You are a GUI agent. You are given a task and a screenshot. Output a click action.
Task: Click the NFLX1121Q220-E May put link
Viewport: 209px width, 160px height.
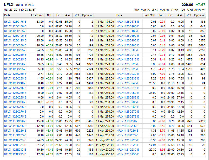point(128,140)
